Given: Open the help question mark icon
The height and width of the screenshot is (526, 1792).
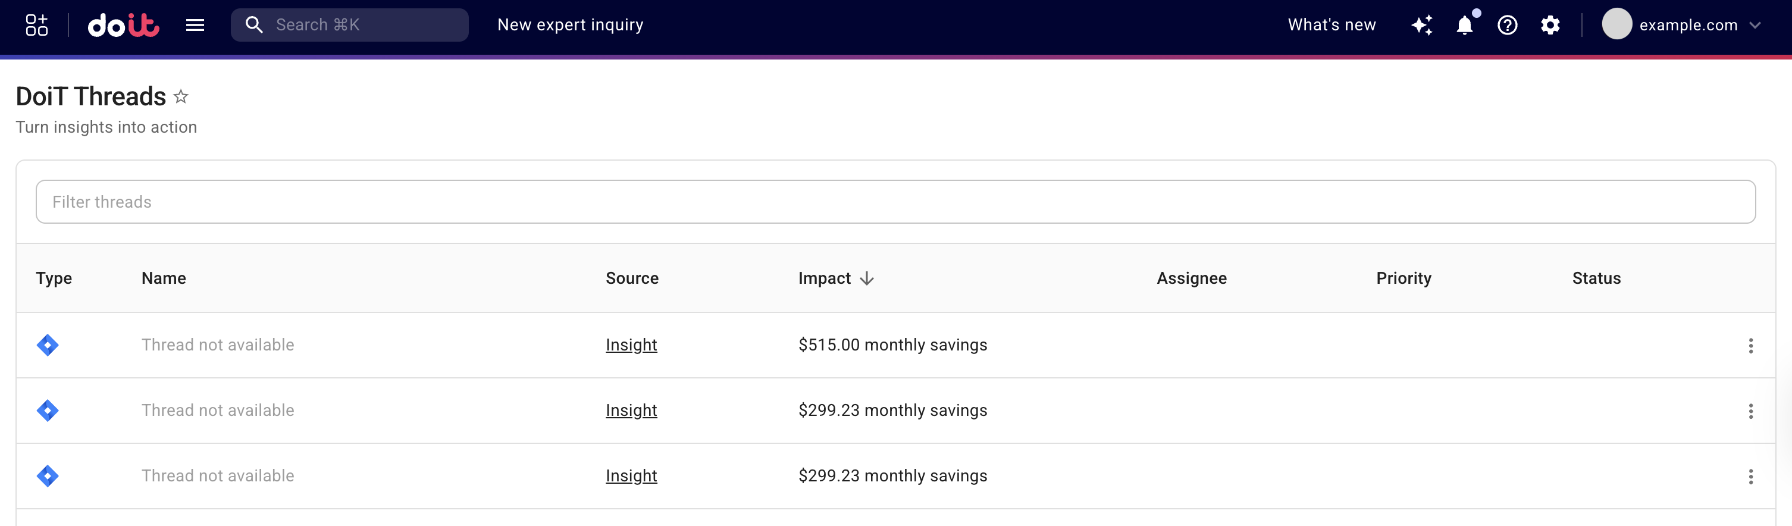Looking at the screenshot, I should click(x=1507, y=25).
